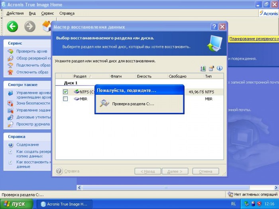Viewport: 279px width, 209px height.
Task: Check the MBR checkbox
Action: [65, 99]
